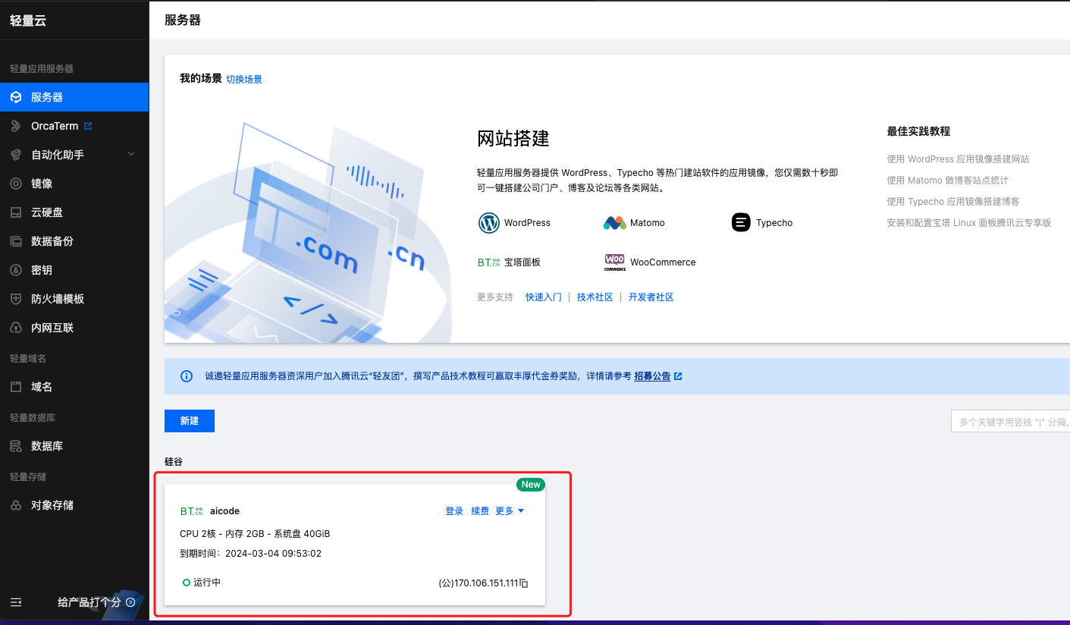The image size is (1070, 625).
Task: Click 登录 on aicode server
Action: tap(454, 511)
